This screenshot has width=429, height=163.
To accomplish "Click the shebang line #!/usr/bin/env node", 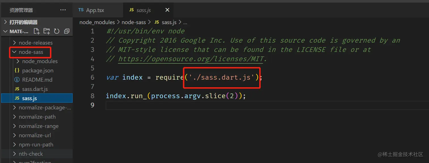I will [145, 31].
